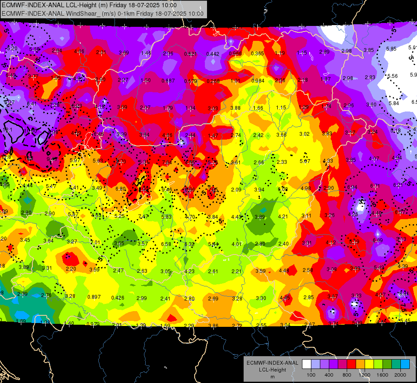This screenshot has height=383, width=417.
Task: Click the wind shear value 0.979
Action: point(93,324)
